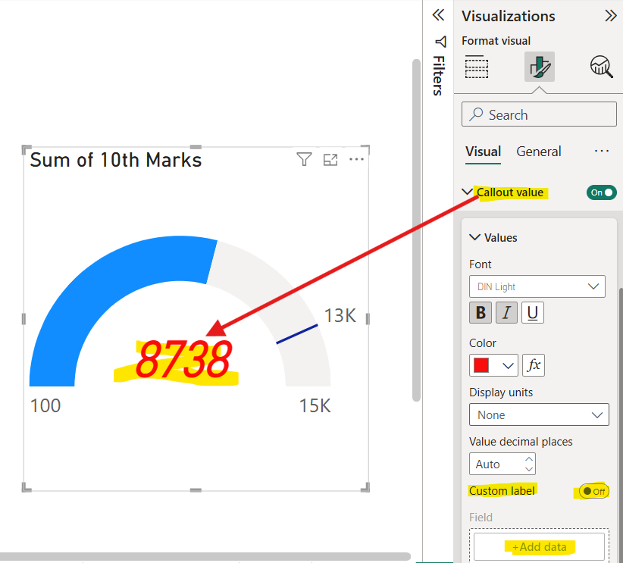Click the Focus mode icon on visual
The image size is (623, 563).
[330, 159]
